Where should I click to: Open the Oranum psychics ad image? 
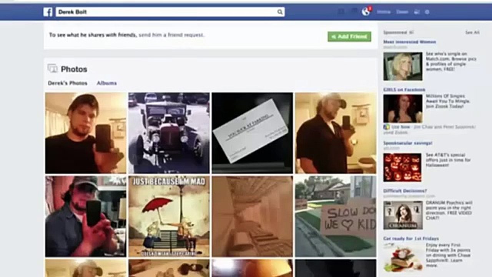tap(402, 215)
